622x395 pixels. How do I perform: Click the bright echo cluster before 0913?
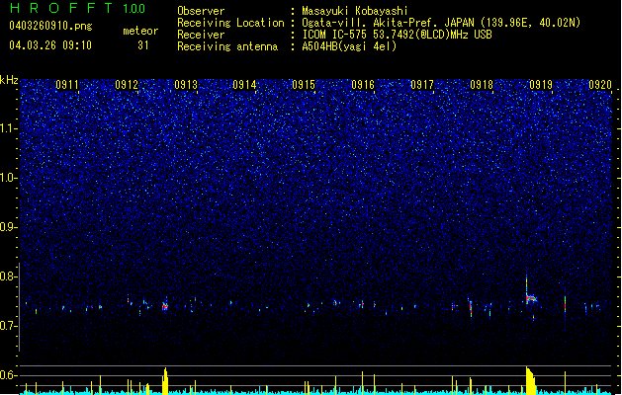point(165,306)
